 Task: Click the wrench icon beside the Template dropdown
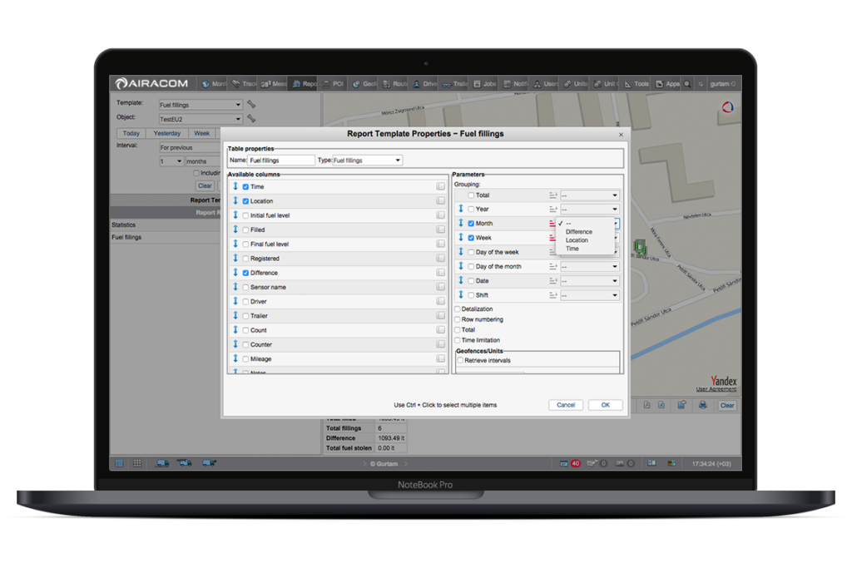point(251,105)
